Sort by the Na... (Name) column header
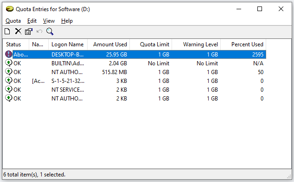The height and width of the screenshot is (182, 294). 39,44
